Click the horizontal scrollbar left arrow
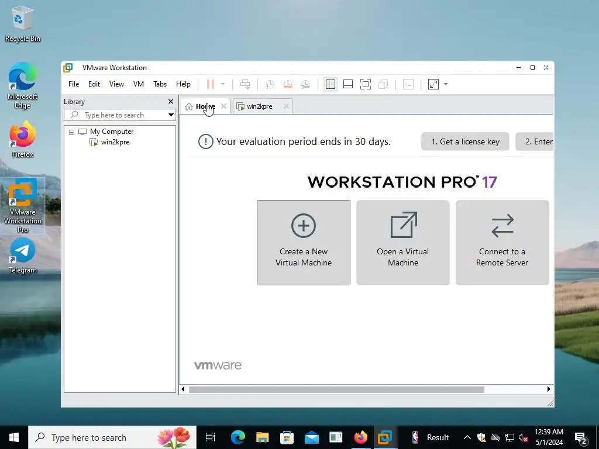This screenshot has width=599, height=449. 183,389
